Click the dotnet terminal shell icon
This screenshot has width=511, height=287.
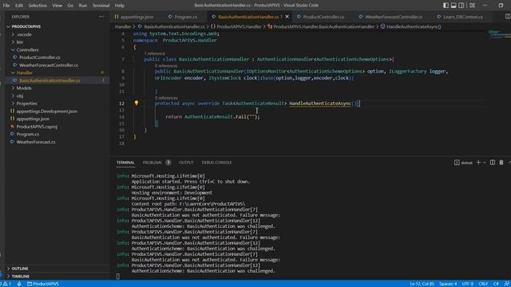coord(457,163)
